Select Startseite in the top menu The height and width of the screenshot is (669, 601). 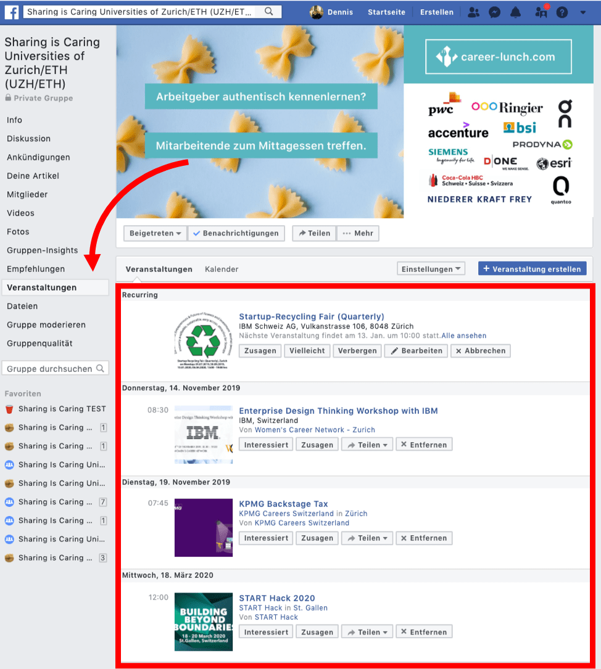386,11
